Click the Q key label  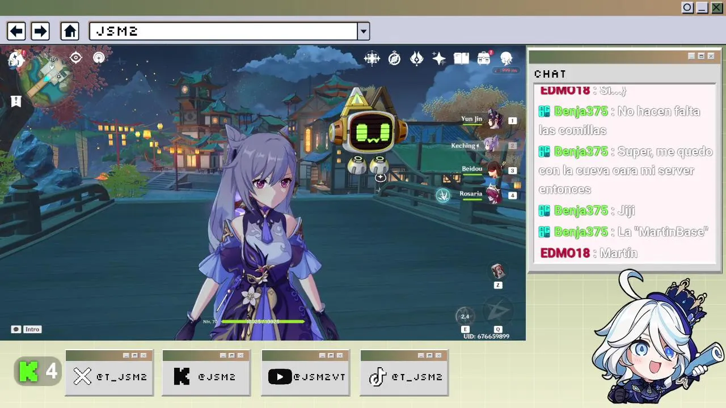coord(497,329)
